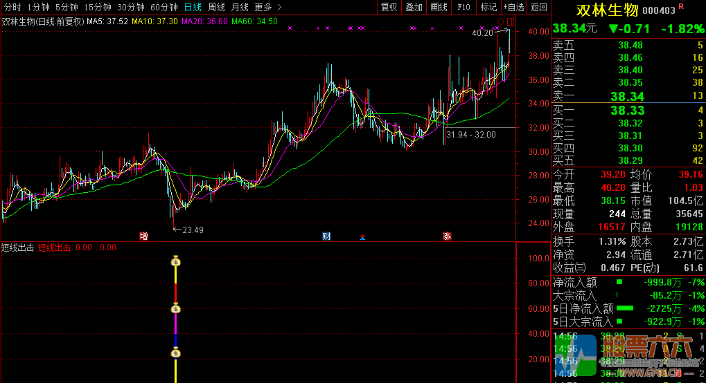The image size is (706, 383).
Task: Click the red 涨 marker on chart
Action: point(447,236)
